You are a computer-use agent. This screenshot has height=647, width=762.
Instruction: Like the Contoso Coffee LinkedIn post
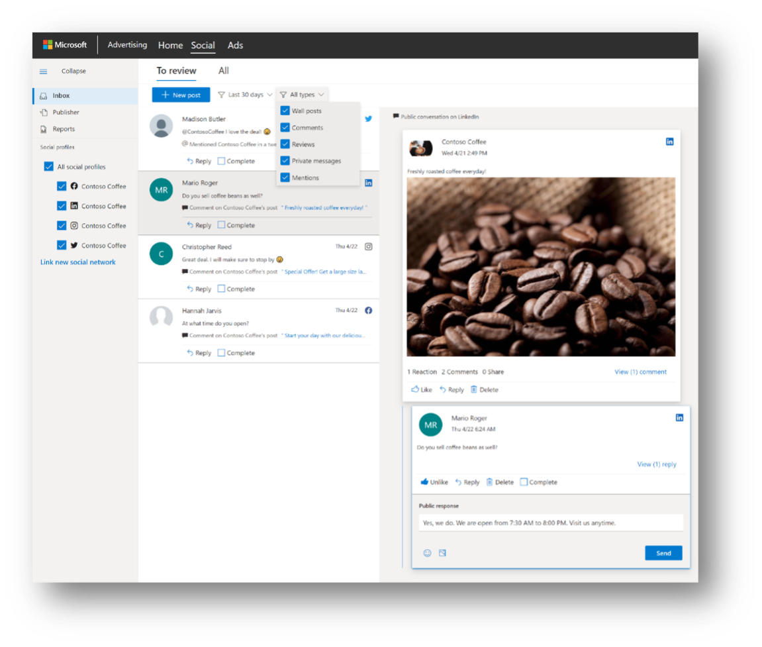click(421, 389)
